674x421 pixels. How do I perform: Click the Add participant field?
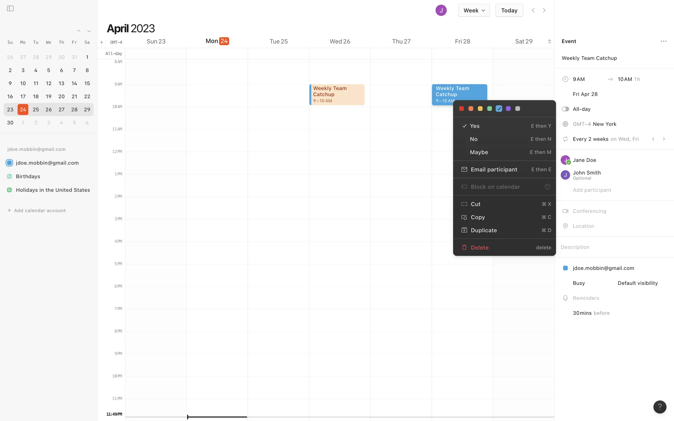(592, 190)
